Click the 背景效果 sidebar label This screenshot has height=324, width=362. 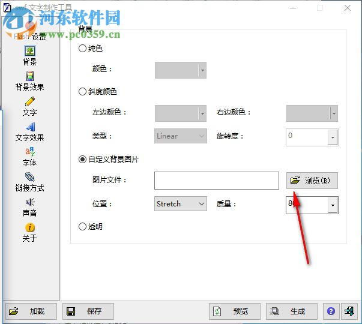pos(30,87)
